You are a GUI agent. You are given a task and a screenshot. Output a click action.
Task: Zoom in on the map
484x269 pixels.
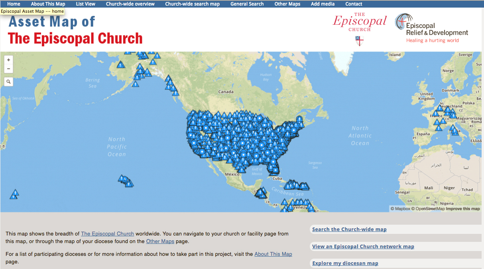[9, 60]
